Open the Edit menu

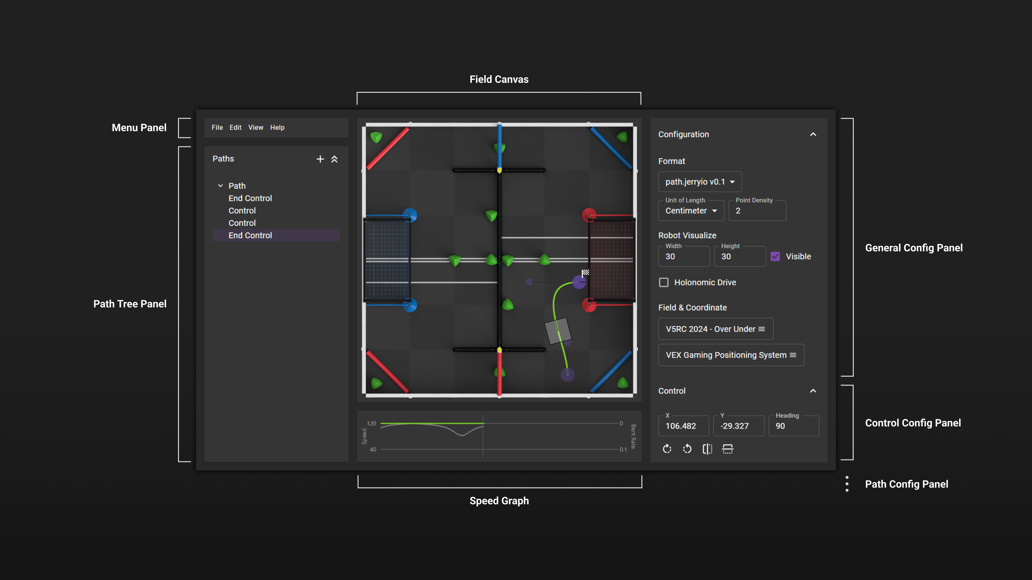click(235, 127)
